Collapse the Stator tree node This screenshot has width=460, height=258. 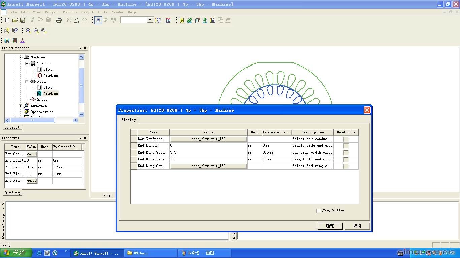[x=27, y=63]
